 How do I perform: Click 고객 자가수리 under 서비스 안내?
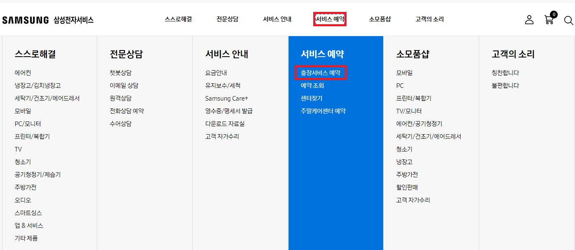tap(222, 137)
